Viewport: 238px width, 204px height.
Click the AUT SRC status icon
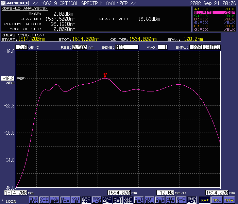click(x=139, y=200)
